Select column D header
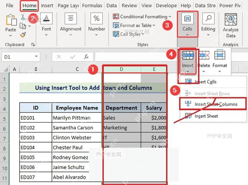Viewport: 248px width, 185px height. click(x=121, y=69)
